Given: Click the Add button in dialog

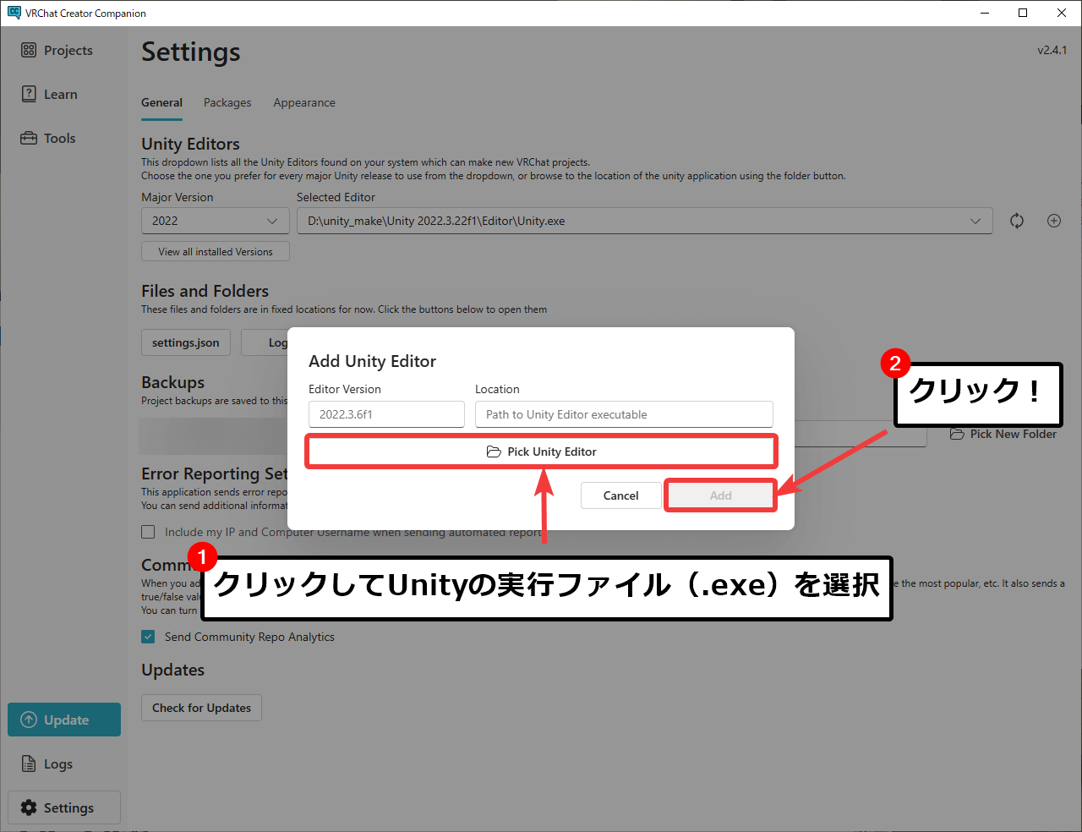Looking at the screenshot, I should (720, 495).
